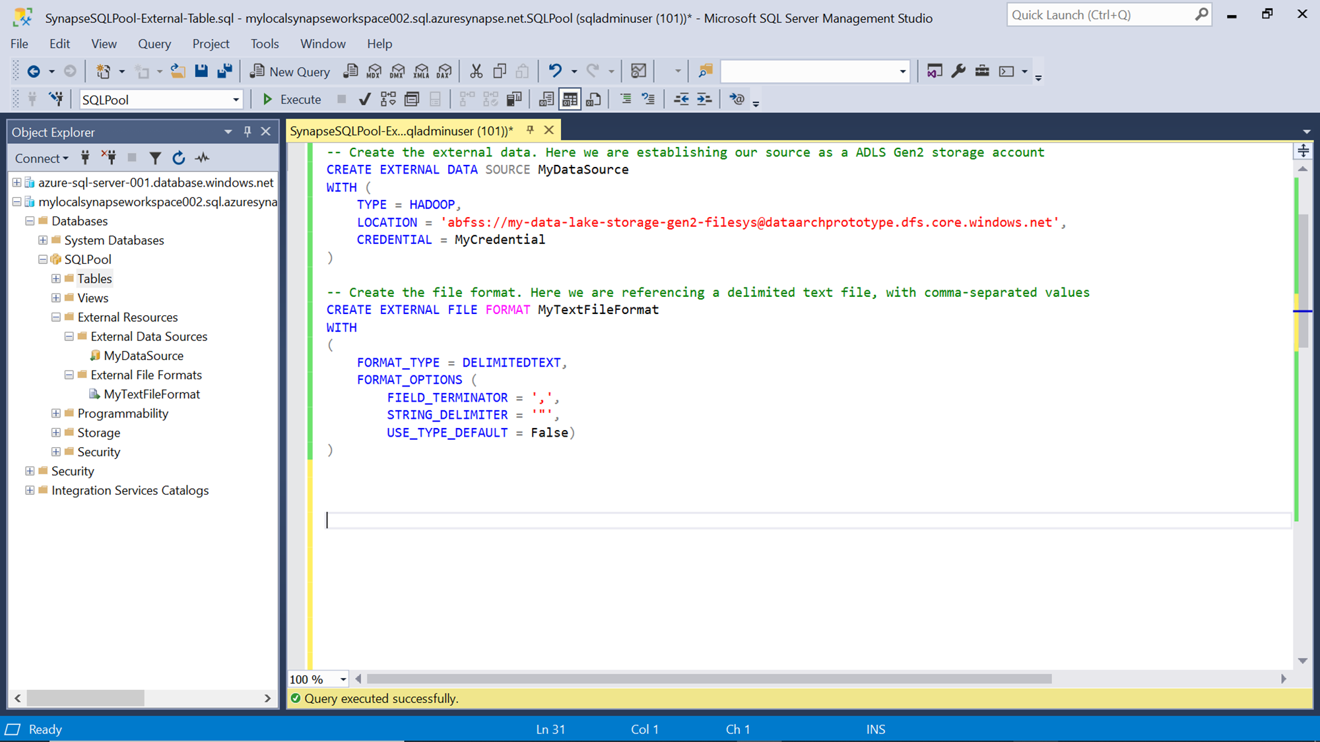Click the New Query button
The height and width of the screenshot is (742, 1320).
290,71
